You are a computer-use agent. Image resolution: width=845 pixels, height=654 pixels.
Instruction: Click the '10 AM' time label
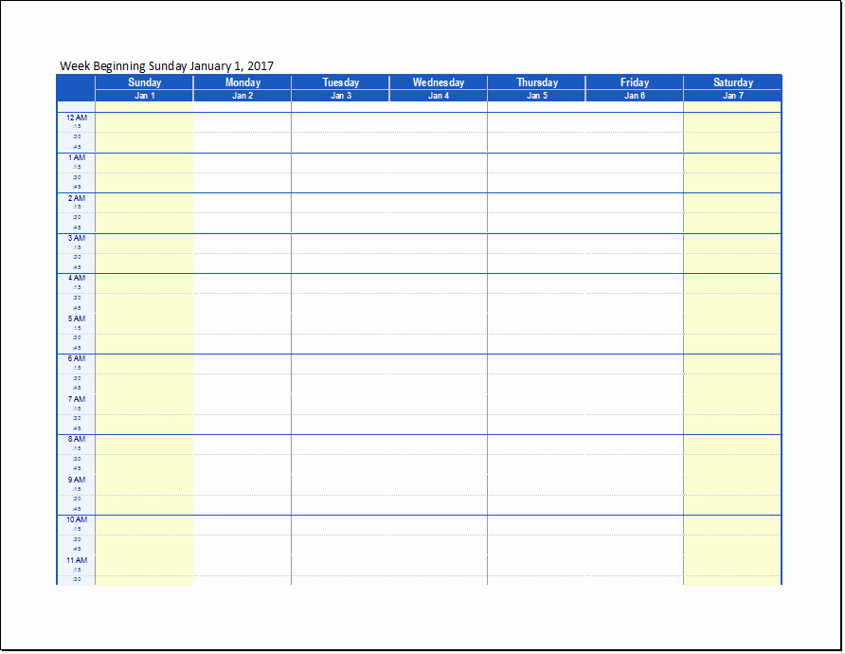77,519
